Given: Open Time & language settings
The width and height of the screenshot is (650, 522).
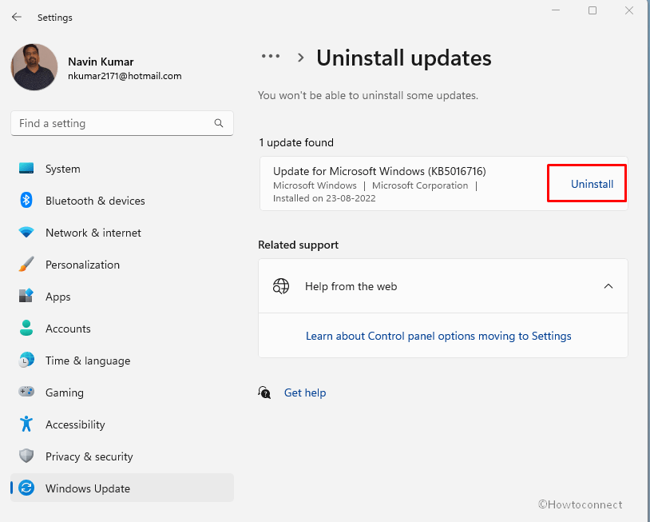Looking at the screenshot, I should [122, 361].
